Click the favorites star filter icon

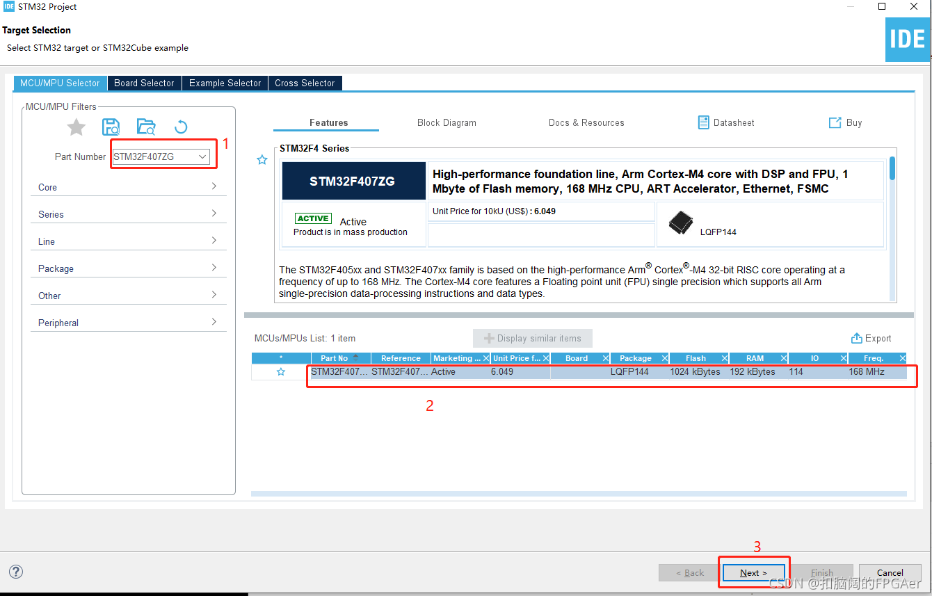coord(76,127)
